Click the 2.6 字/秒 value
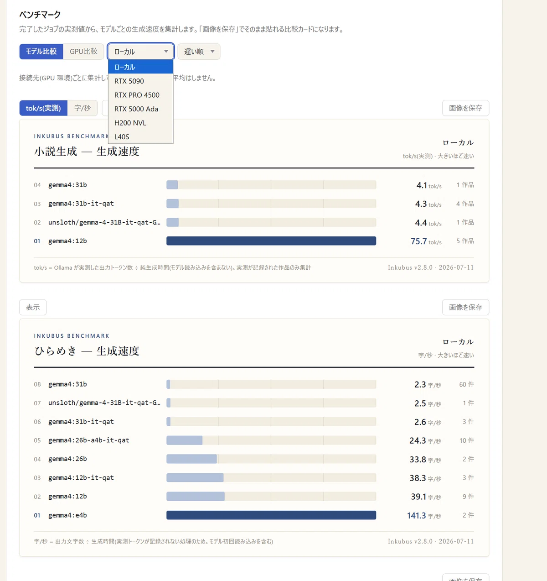547x581 pixels. 428,422
